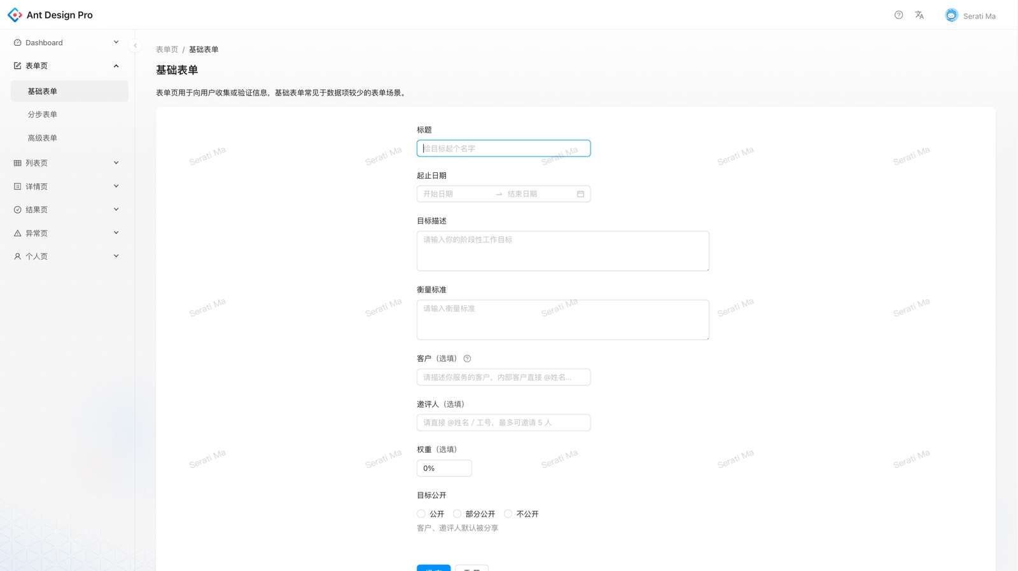Expand the 个人页 menu chevron
Image resolution: width=1018 pixels, height=571 pixels.
click(116, 256)
